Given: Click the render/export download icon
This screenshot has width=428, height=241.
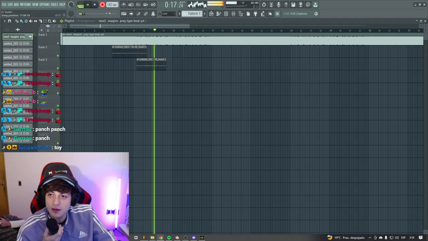Looking at the screenshot, I should tap(315, 5).
